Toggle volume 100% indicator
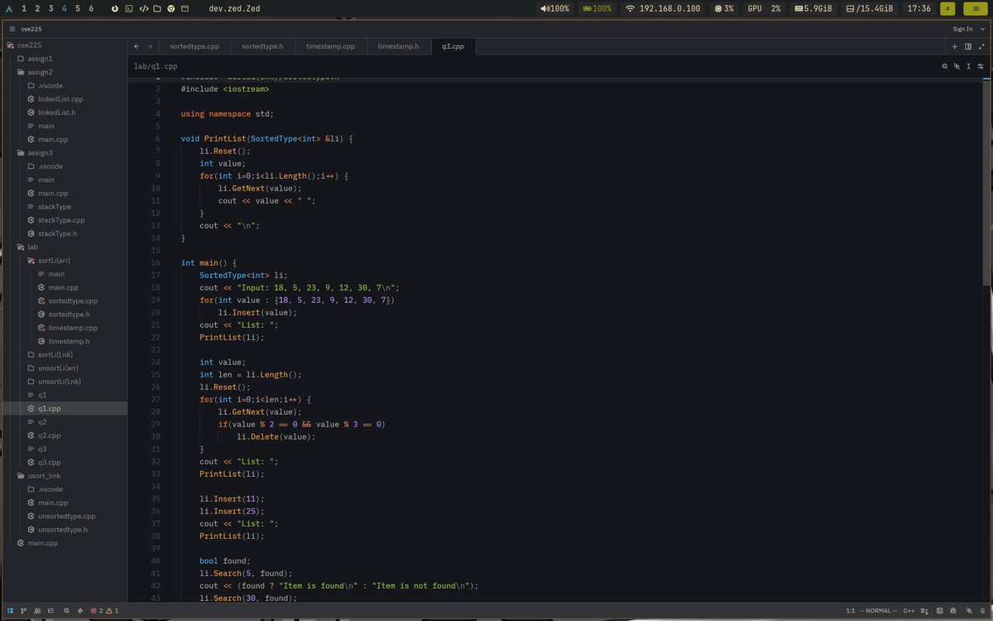The height and width of the screenshot is (621, 993). pos(554,8)
